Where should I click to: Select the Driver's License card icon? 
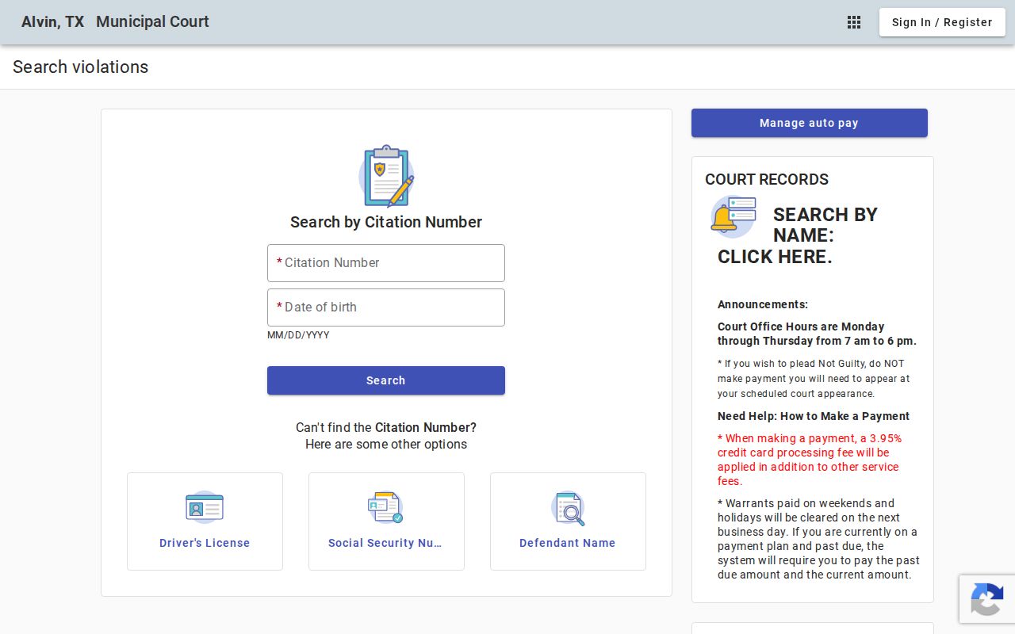click(x=205, y=507)
